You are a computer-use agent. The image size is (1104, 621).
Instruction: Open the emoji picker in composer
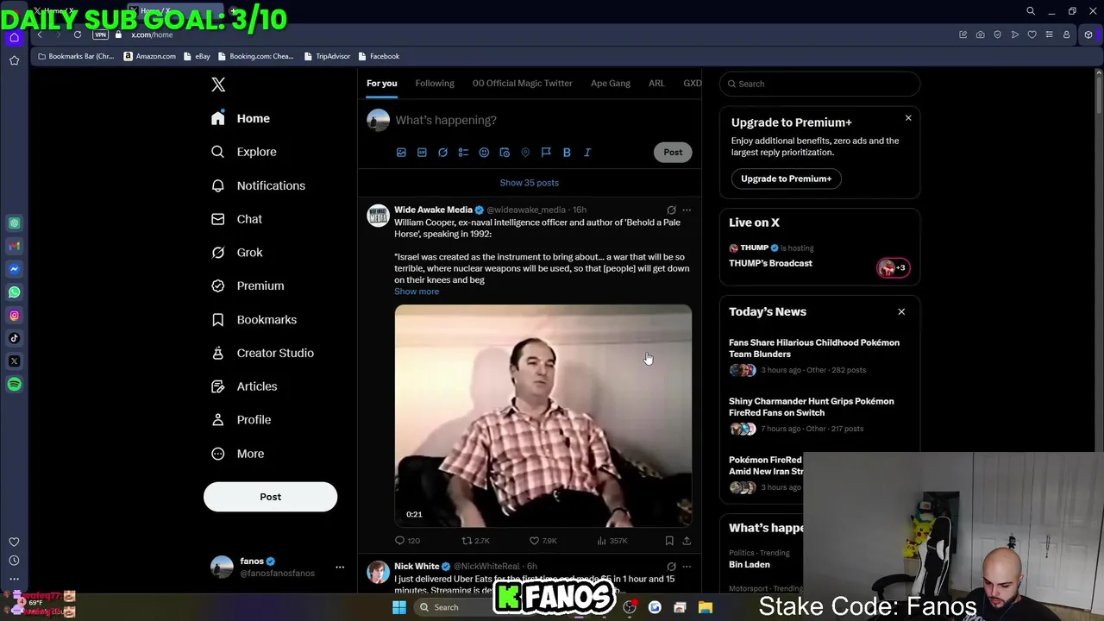coord(484,153)
